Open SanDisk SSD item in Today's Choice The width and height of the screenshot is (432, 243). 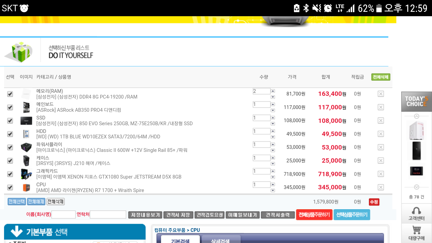tap(416, 171)
